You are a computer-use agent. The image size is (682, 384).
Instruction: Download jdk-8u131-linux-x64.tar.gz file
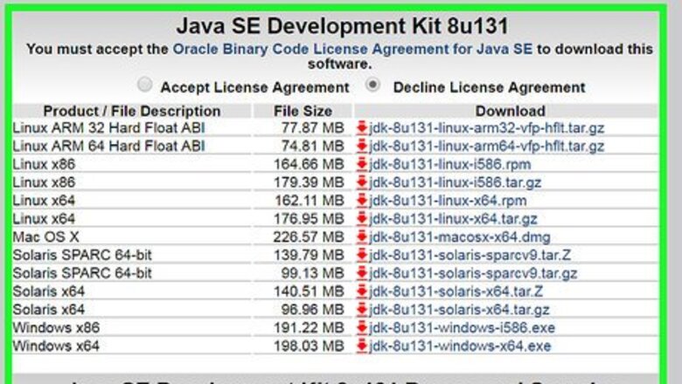click(x=453, y=219)
